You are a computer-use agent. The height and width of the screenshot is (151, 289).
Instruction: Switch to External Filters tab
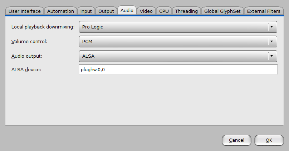coord(264,11)
